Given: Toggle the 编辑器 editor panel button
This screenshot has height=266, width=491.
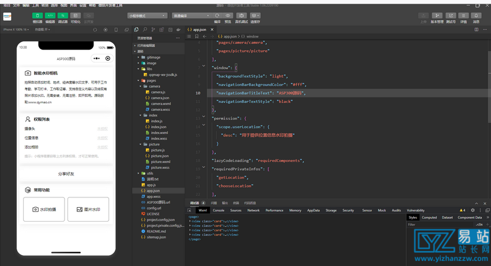Looking at the screenshot, I should [50, 16].
